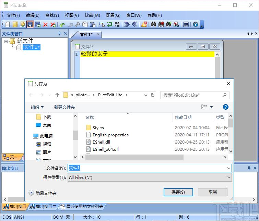The image size is (259, 221).
Task: Sort by 修改日期 column header
Action: [x=183, y=118]
